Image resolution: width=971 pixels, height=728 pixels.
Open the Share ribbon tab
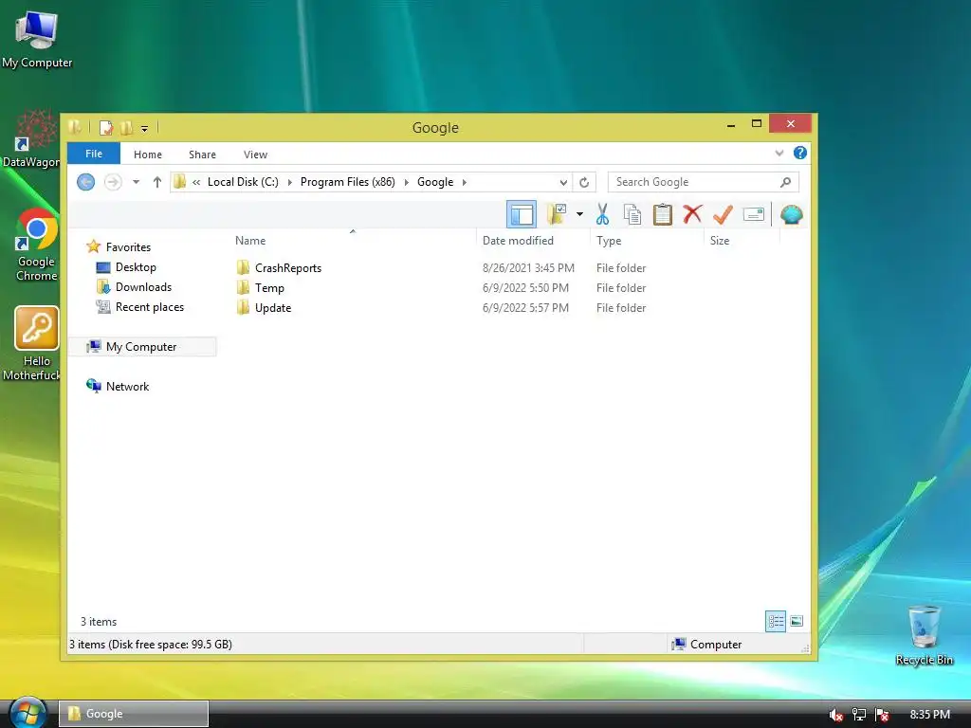[202, 155]
